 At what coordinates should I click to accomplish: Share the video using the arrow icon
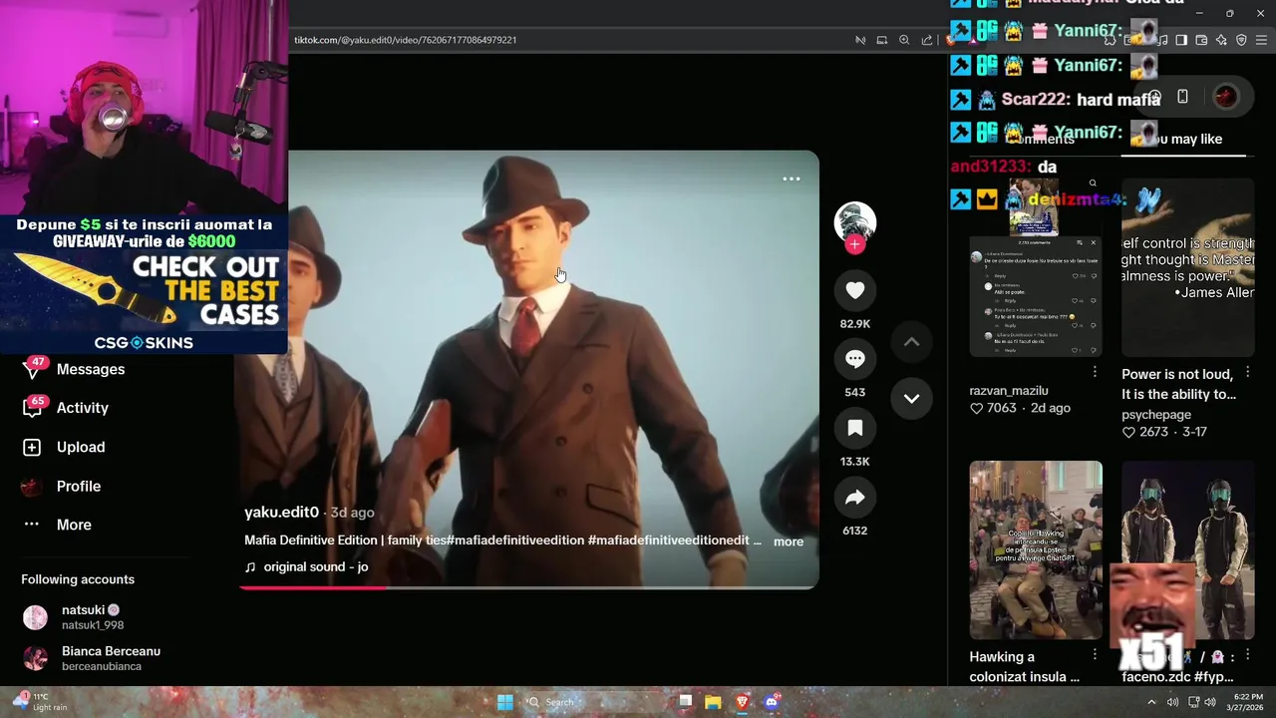(854, 497)
